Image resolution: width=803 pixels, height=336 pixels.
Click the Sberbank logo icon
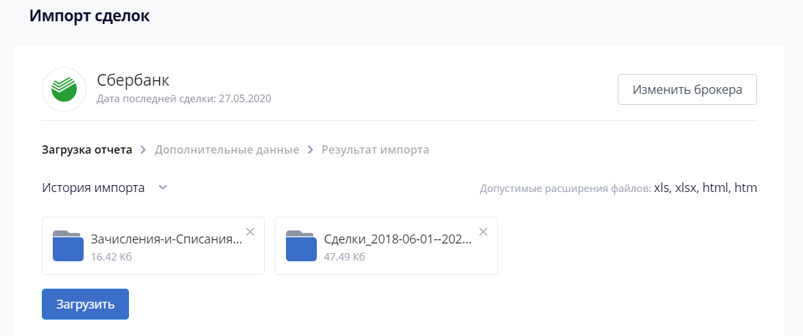tap(64, 89)
